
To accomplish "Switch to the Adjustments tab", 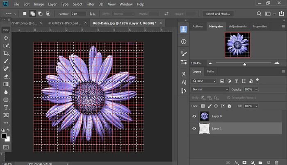I will (x=238, y=27).
